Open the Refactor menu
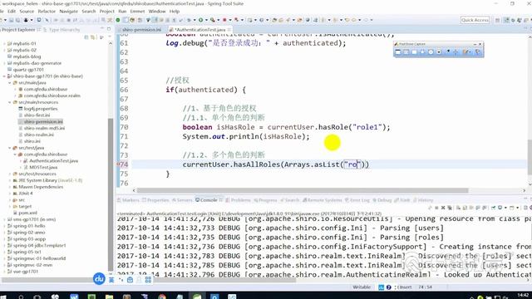The height and width of the screenshot is (299, 532). click(47, 11)
